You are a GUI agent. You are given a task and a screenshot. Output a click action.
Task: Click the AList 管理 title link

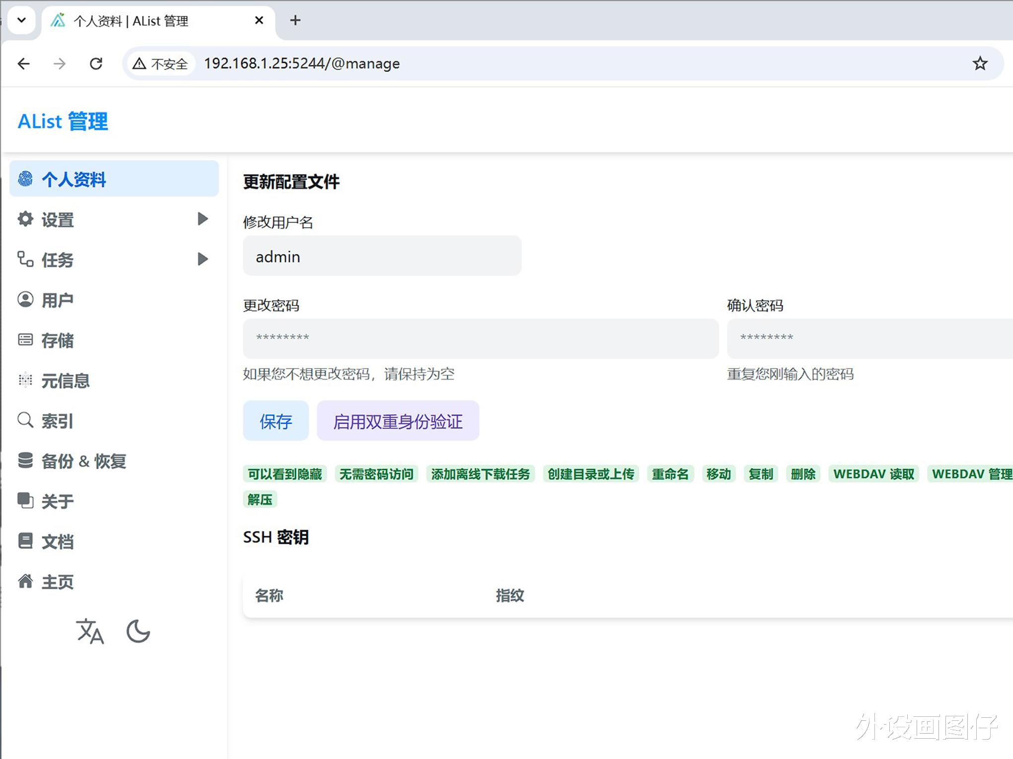(63, 122)
